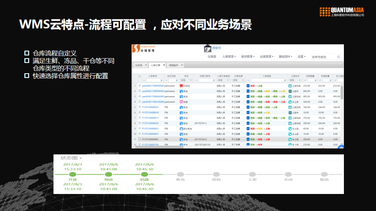This screenshot has height=211, width=376.
Task: Click the 上架中 icon in row 6
Action: click(290, 112)
